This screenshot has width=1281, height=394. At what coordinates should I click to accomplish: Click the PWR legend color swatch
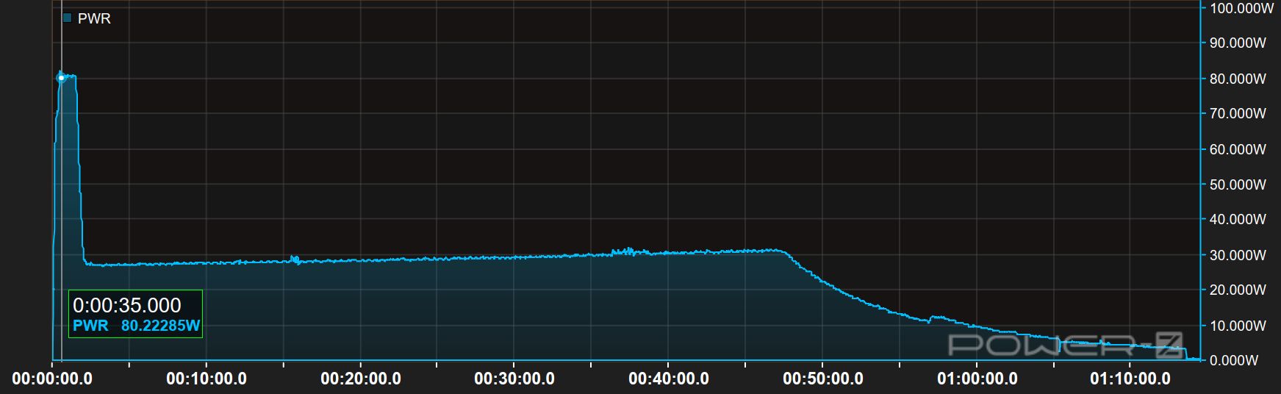[67, 18]
